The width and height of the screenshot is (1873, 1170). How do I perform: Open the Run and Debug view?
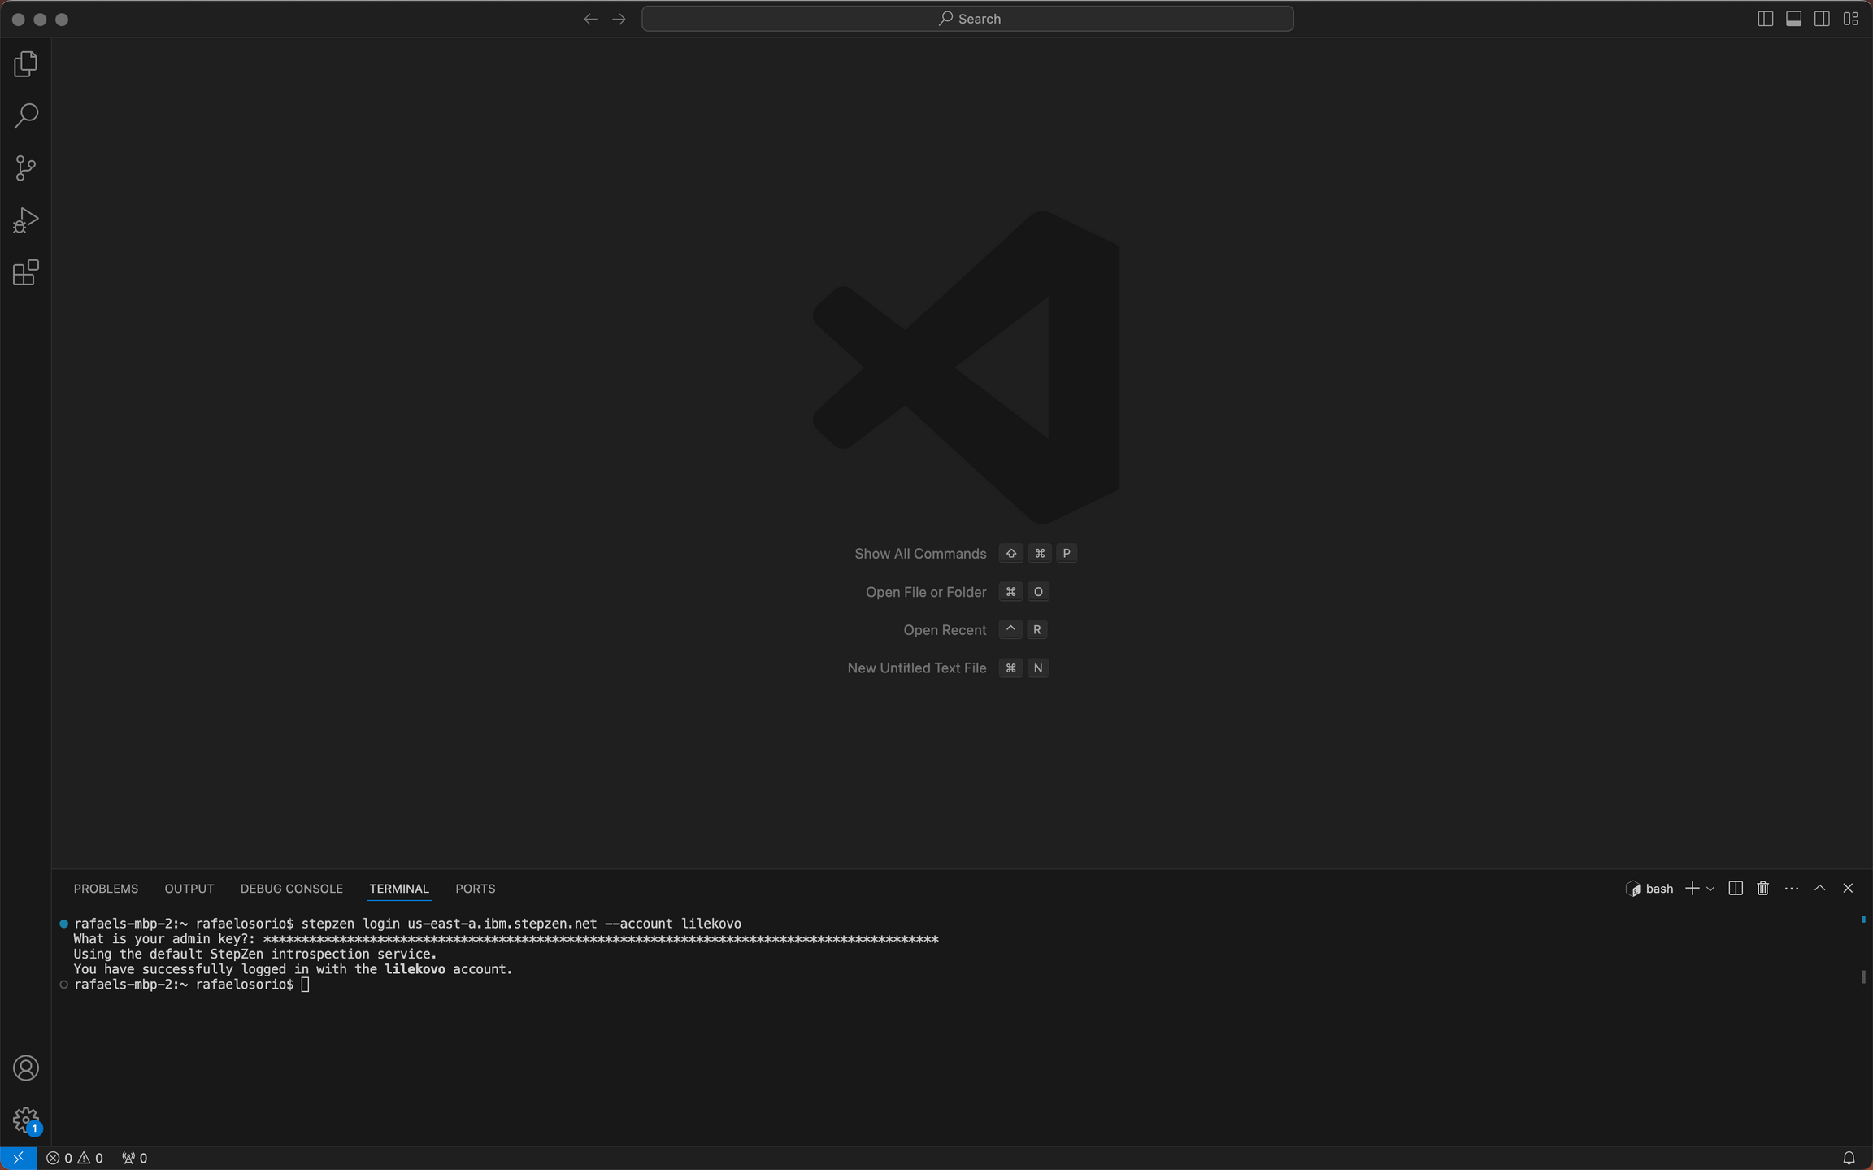pyautogui.click(x=25, y=220)
